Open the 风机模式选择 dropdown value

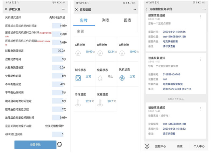(57, 17)
